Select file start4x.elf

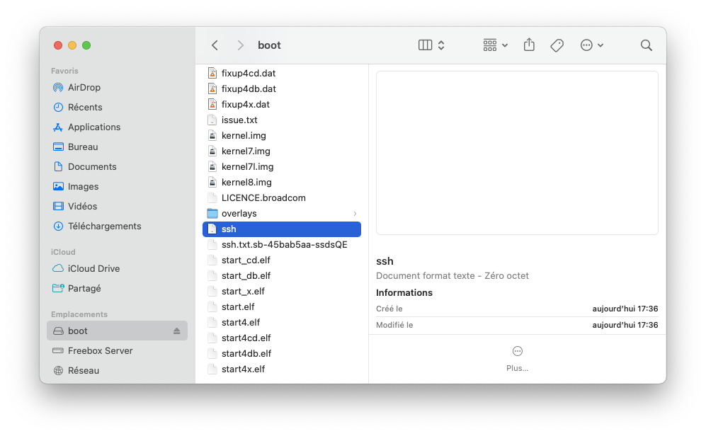282,369
